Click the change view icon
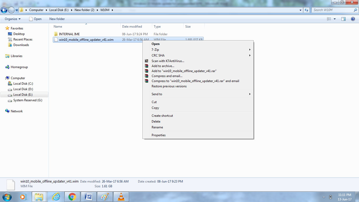359x202 pixels. click(329, 19)
